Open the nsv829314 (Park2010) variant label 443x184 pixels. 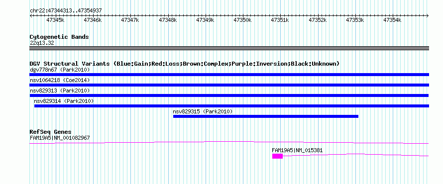[64, 101]
